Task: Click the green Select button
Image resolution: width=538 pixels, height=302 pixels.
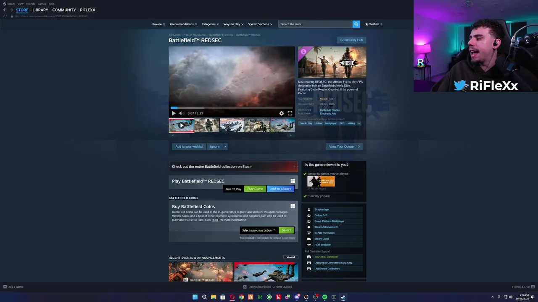Action: tap(286, 230)
